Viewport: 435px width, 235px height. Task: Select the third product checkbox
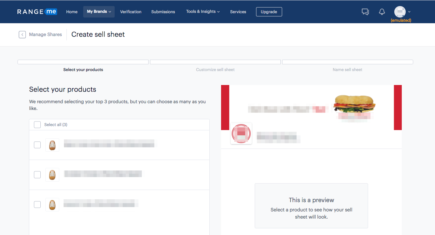[37, 205]
